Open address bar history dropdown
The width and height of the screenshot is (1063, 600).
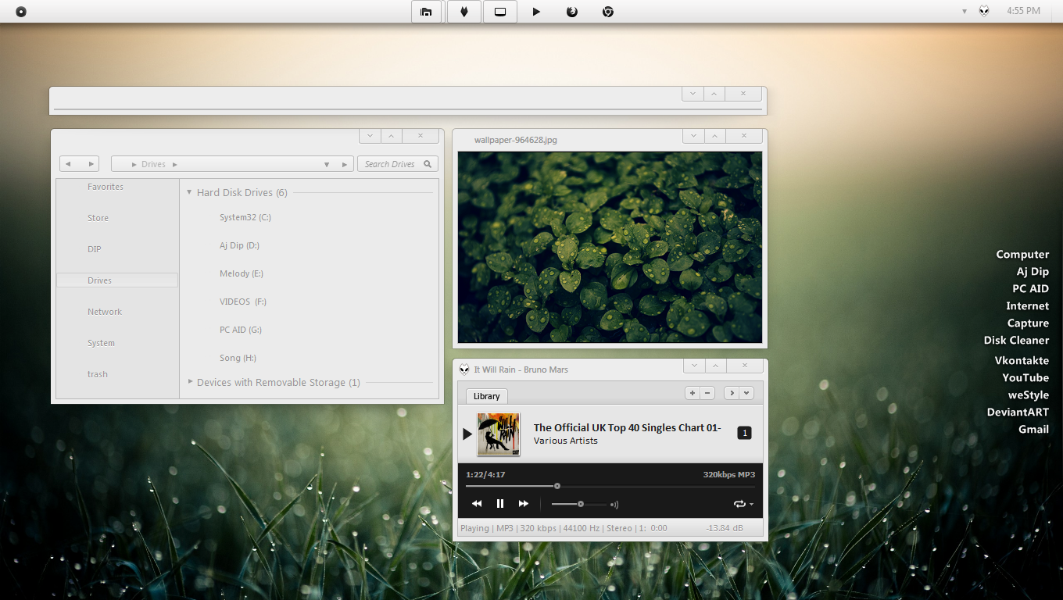tap(327, 164)
